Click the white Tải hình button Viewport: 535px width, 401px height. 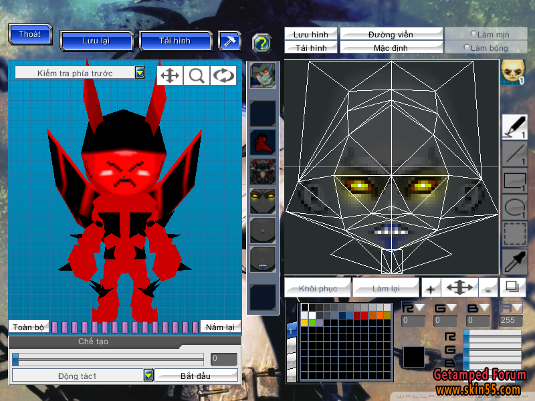click(x=311, y=47)
